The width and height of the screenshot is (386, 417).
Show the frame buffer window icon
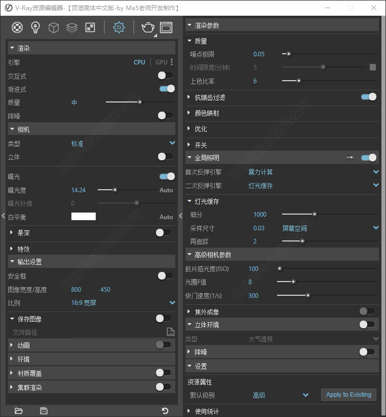tap(166, 27)
